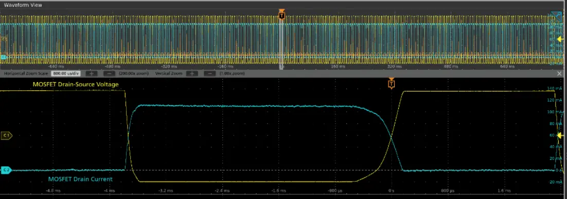
Task: Increase horizontal zoom with the plus button
Action: (x=92, y=73)
